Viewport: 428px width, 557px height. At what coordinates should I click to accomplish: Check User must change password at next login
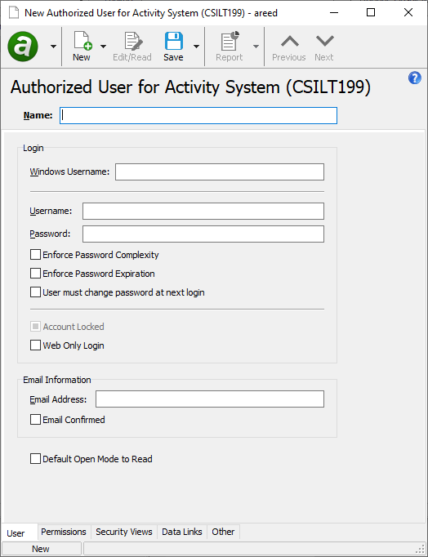coord(35,292)
